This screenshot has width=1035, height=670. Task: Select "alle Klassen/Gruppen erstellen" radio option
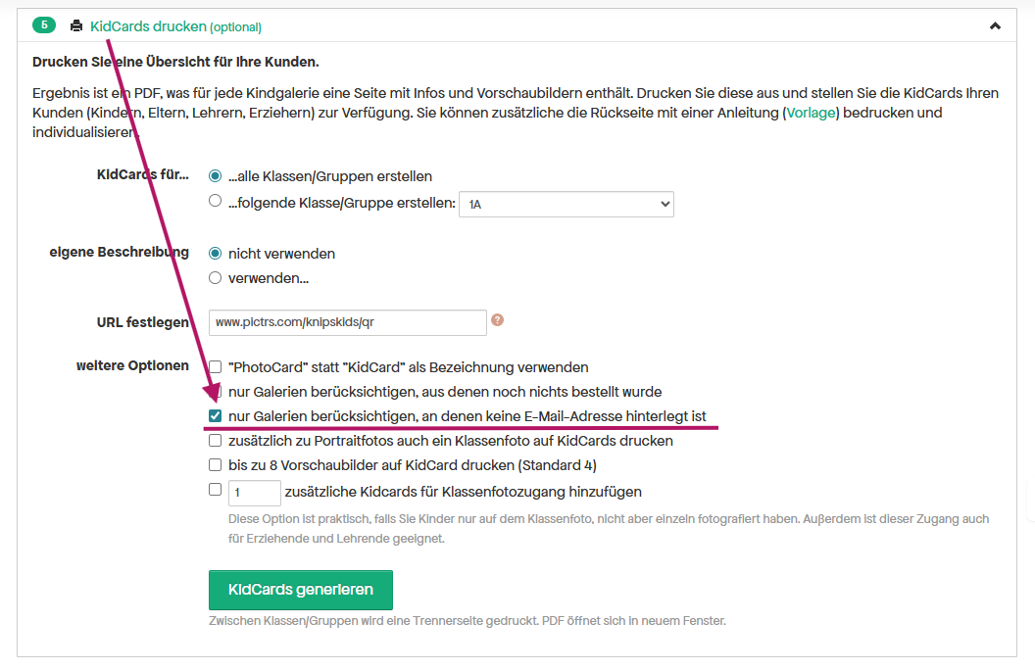216,176
